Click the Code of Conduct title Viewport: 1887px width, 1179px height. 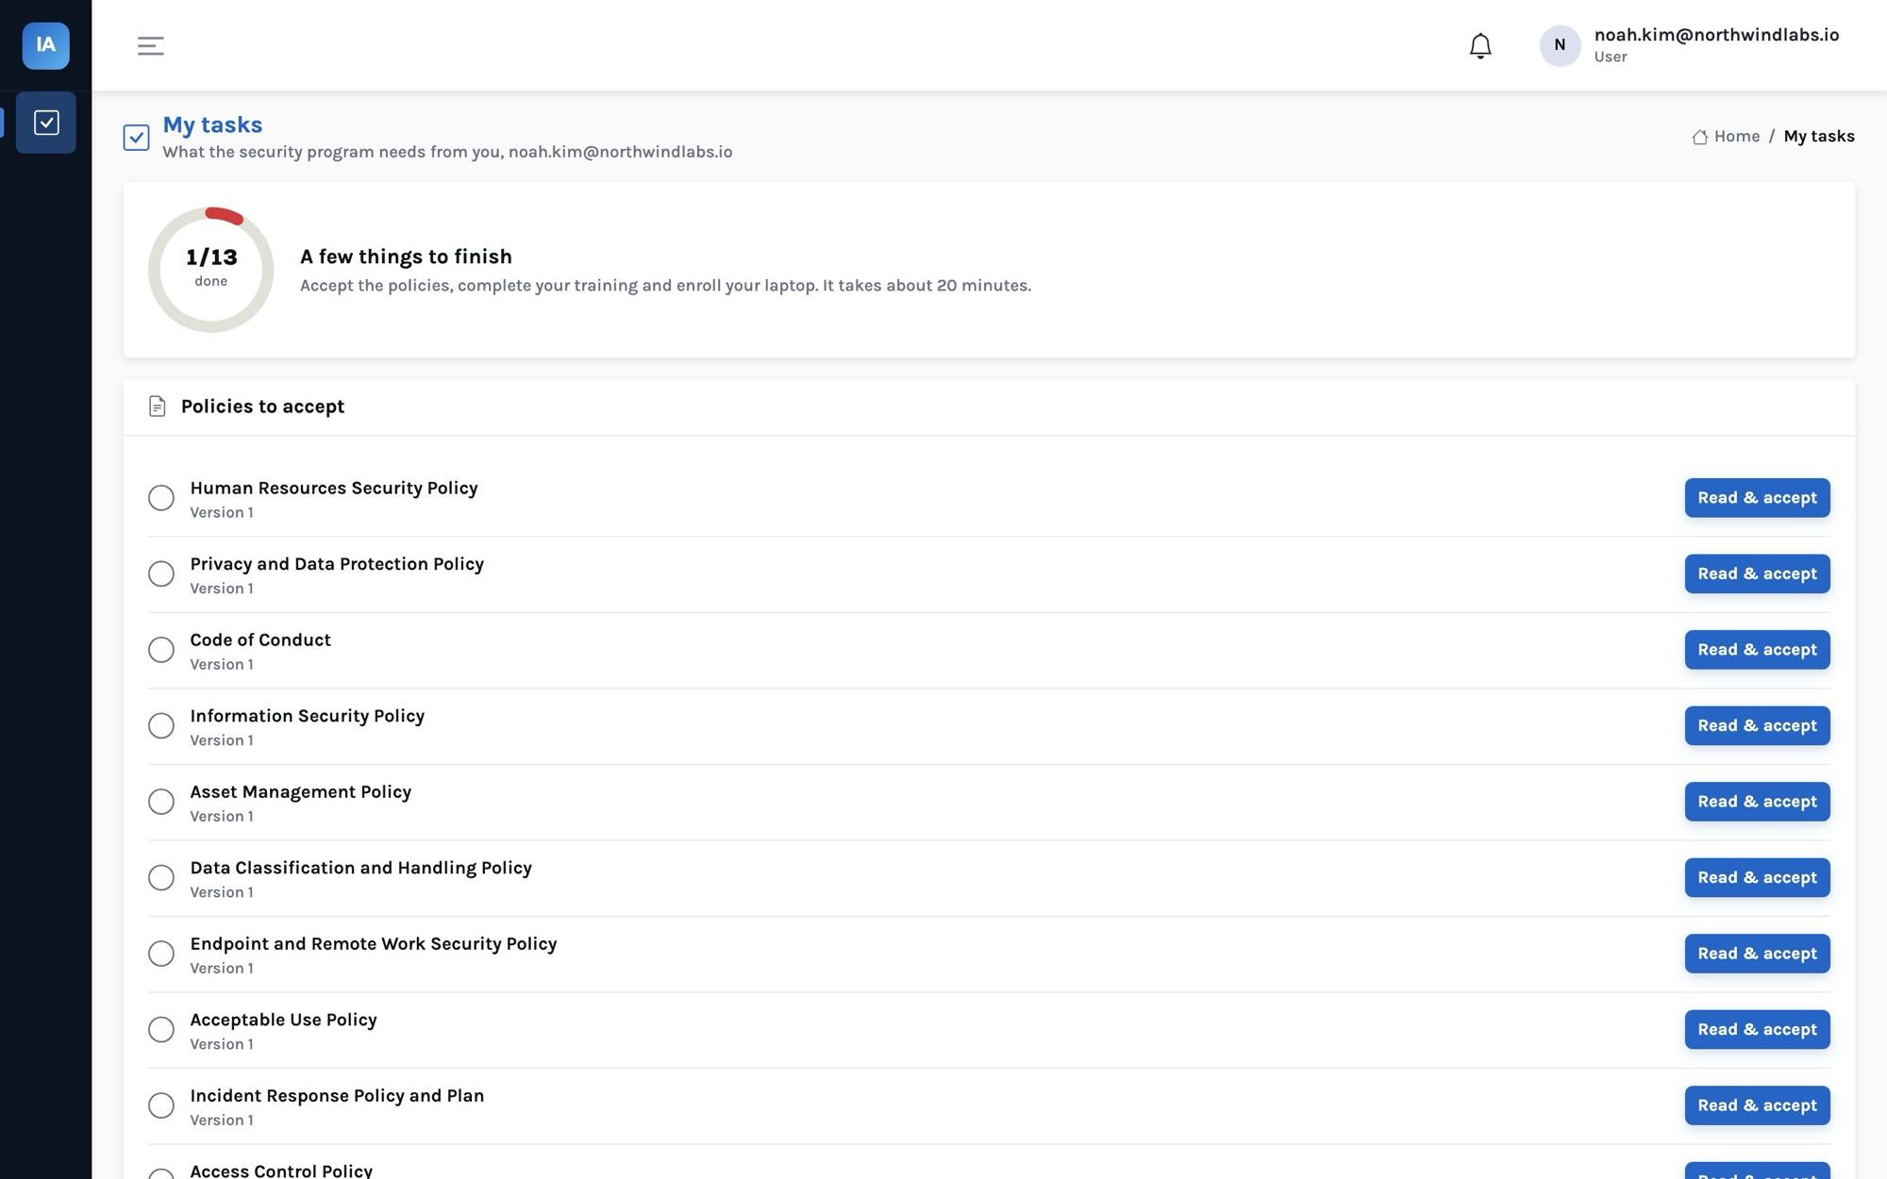(260, 639)
